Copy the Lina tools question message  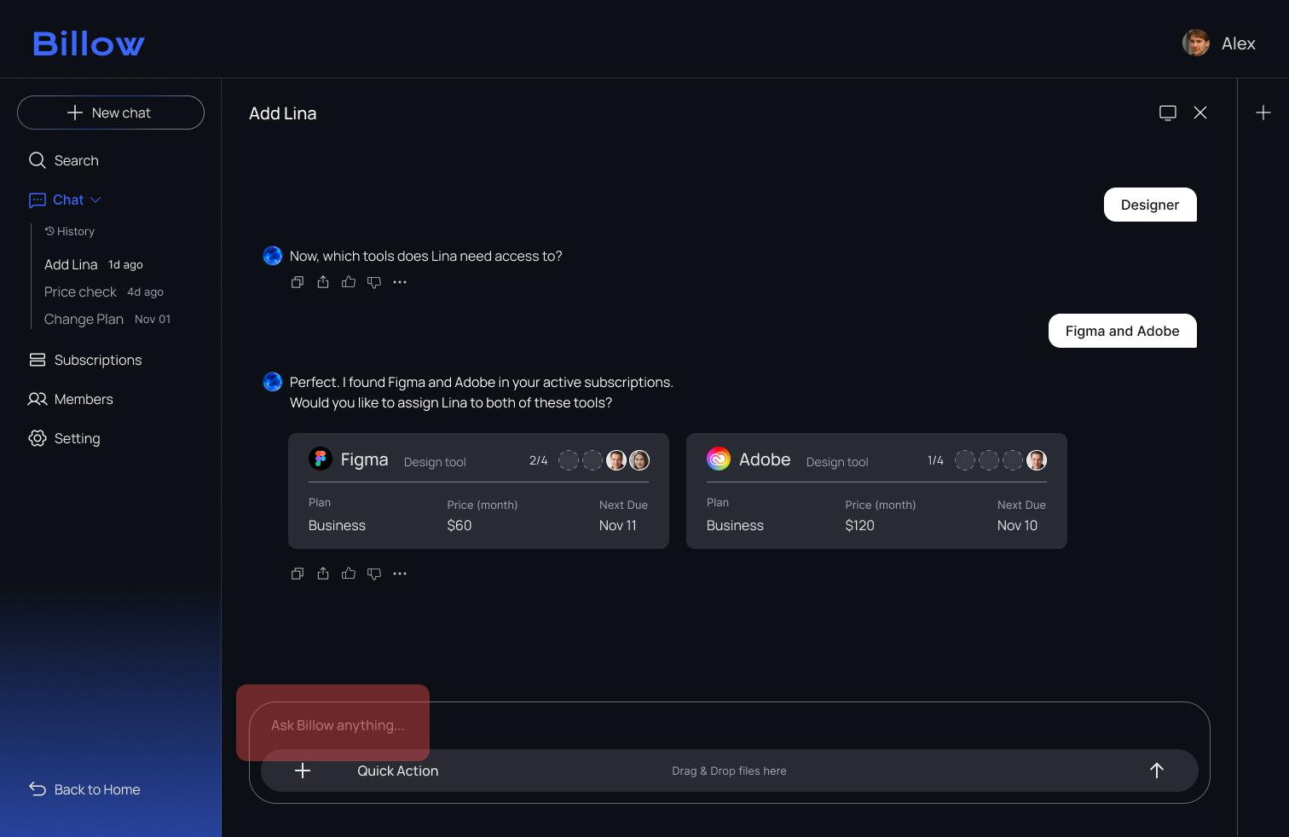pyautogui.click(x=298, y=282)
